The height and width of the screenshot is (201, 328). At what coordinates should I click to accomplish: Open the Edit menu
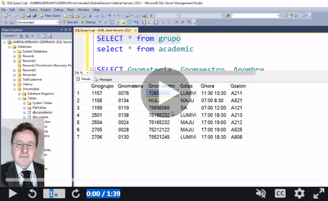click(x=12, y=10)
